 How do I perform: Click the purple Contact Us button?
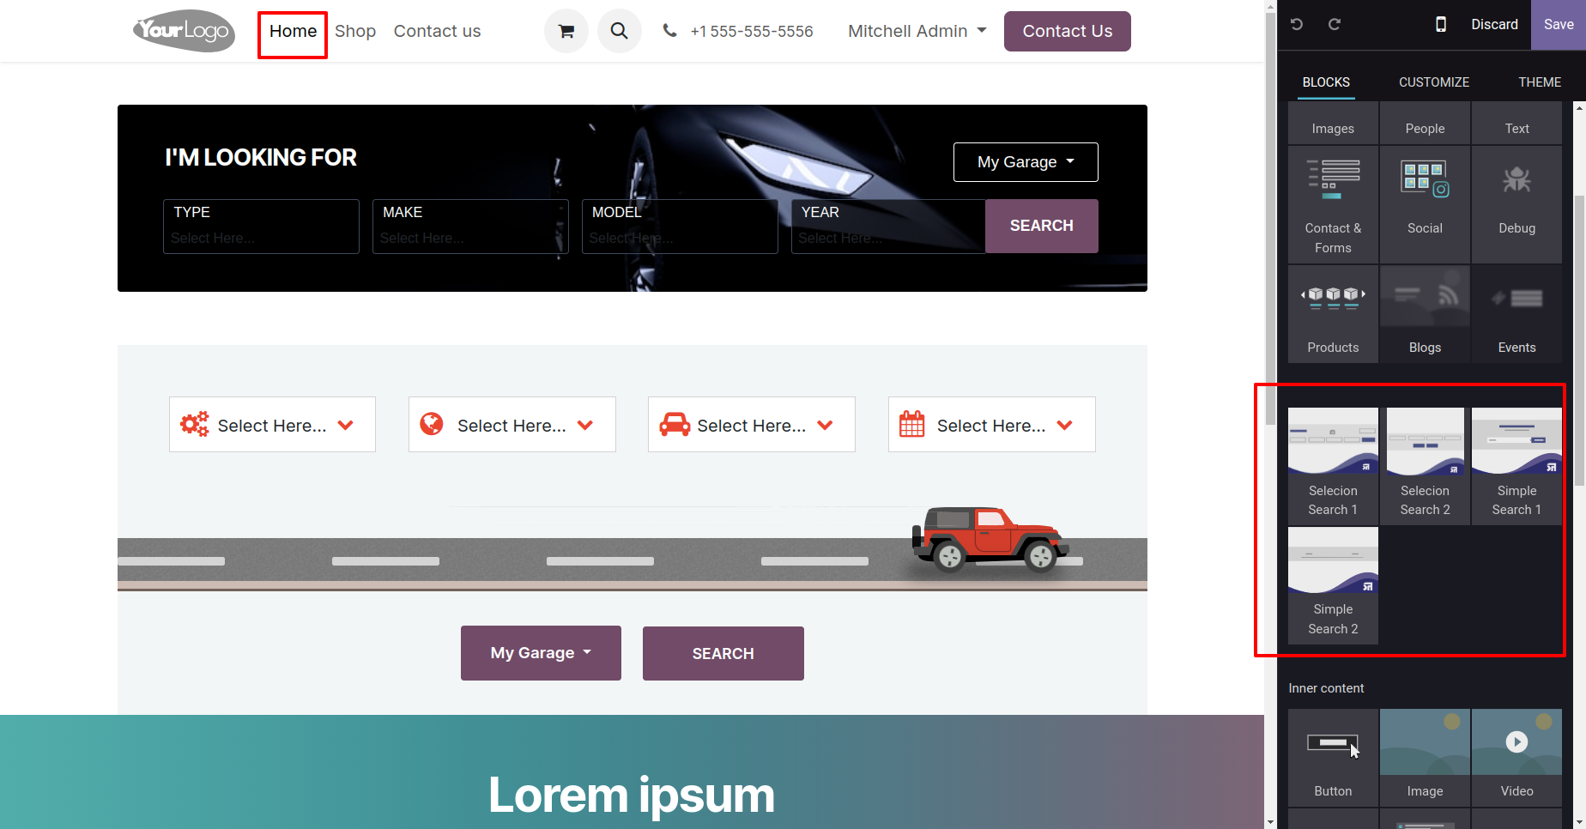point(1068,31)
